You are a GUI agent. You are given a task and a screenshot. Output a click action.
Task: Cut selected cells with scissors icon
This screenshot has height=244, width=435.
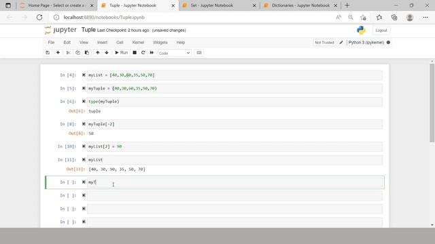pyautogui.click(x=68, y=53)
